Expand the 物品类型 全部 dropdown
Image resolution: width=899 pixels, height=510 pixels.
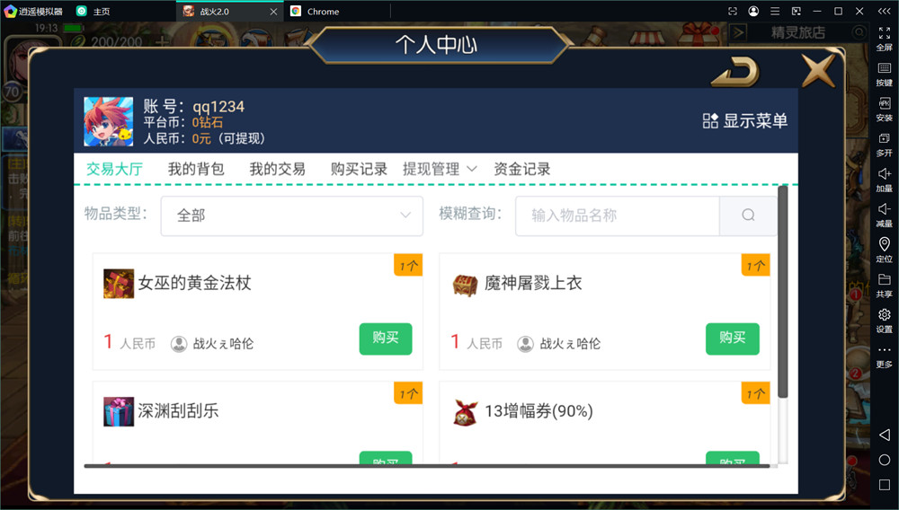[x=292, y=215]
